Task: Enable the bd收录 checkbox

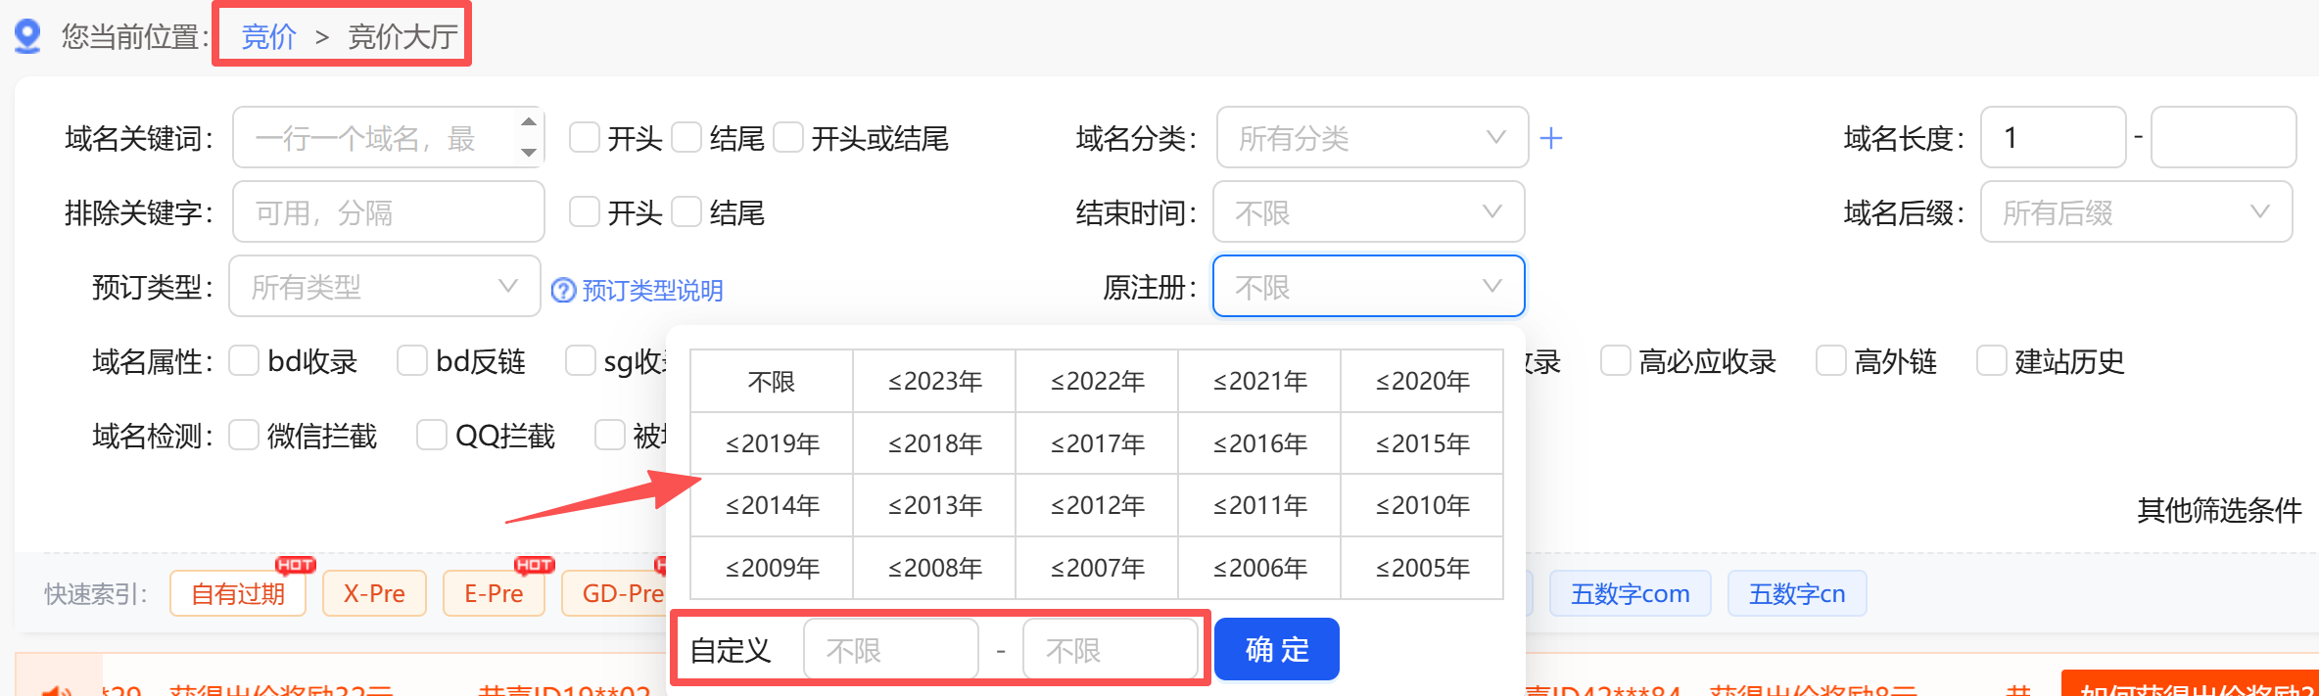Action: pyautogui.click(x=244, y=360)
